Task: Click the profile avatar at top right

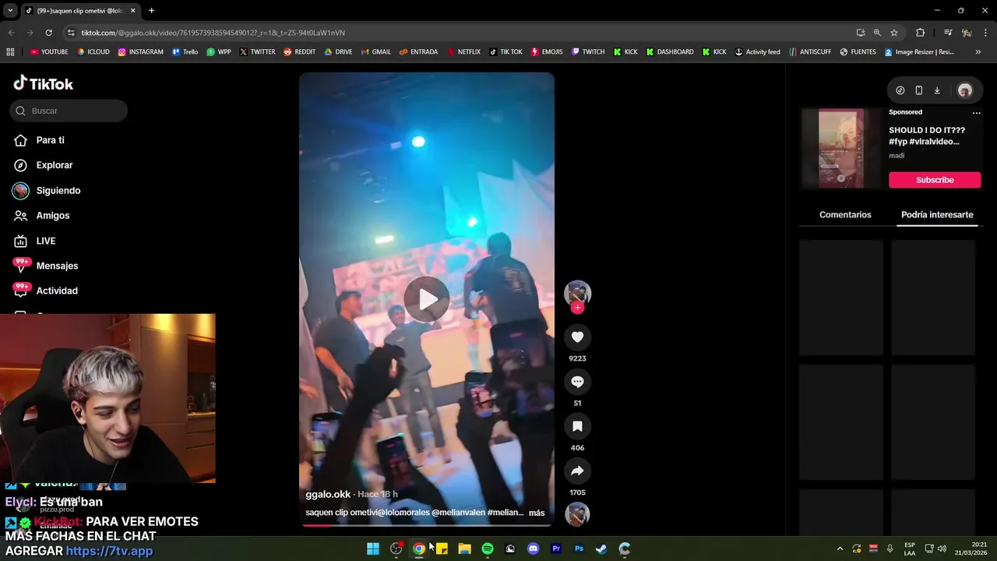Action: (x=964, y=90)
